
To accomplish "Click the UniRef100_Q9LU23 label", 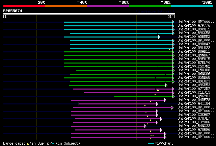I will (x=194, y=81).
